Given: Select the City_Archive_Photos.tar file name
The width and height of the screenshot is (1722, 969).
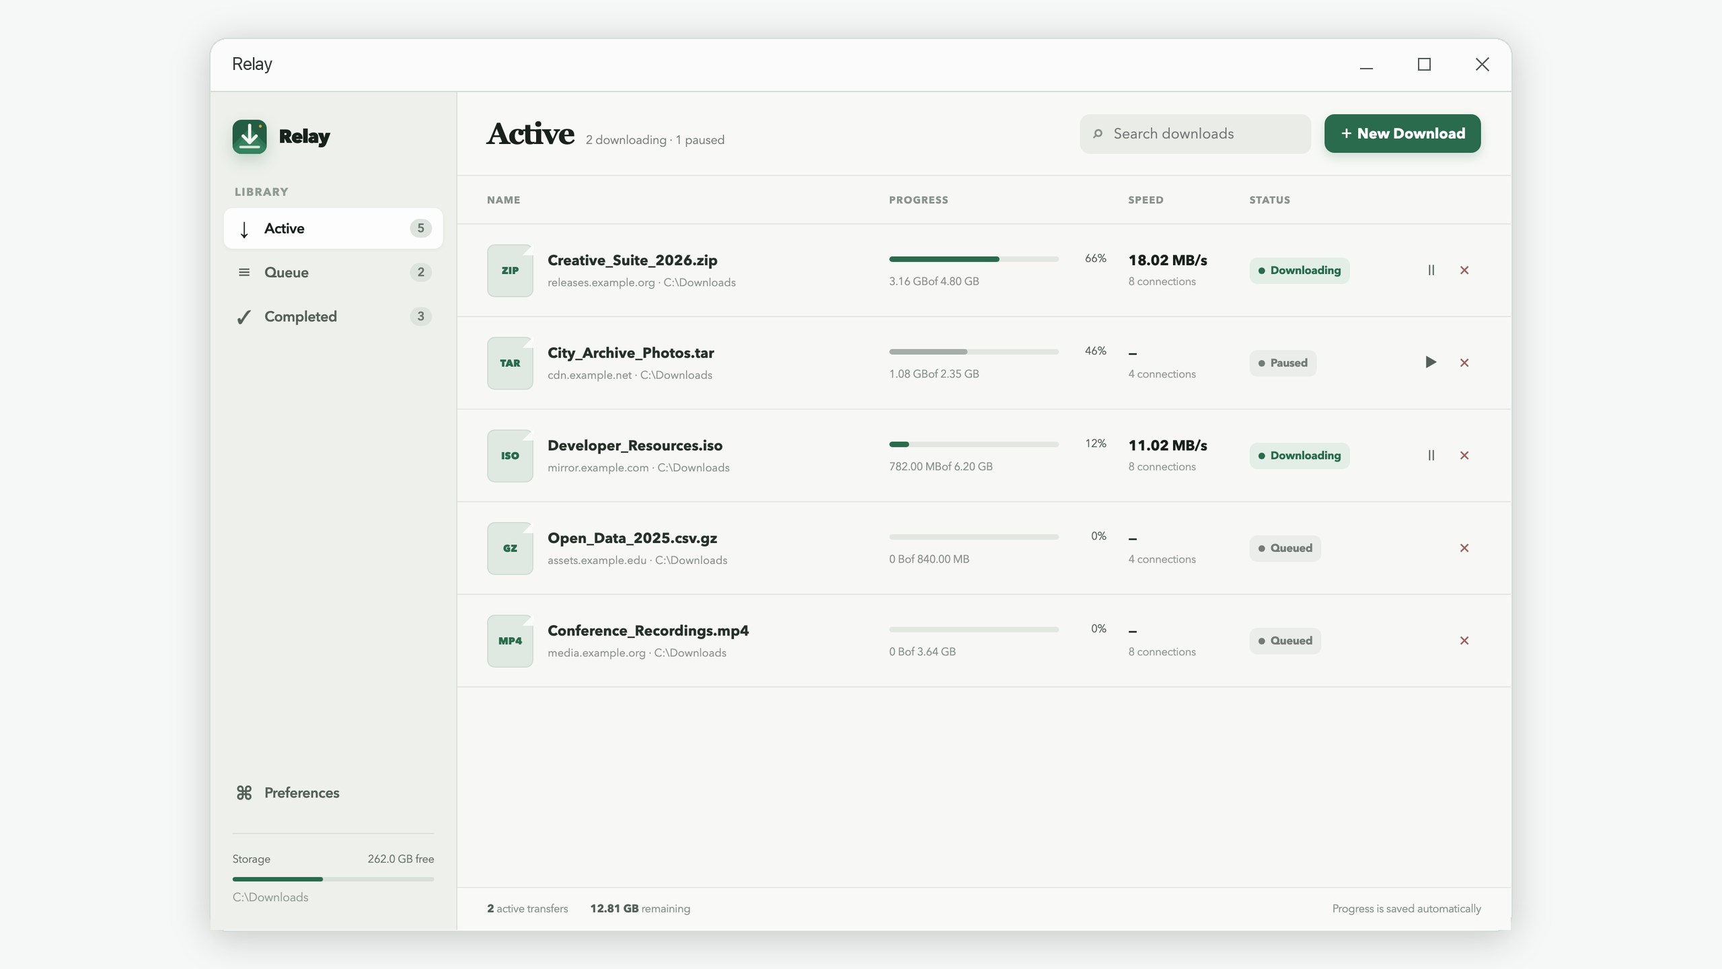Looking at the screenshot, I should pos(630,353).
